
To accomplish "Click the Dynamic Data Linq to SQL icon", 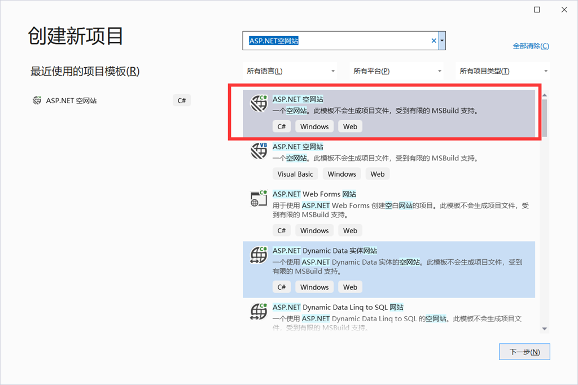I will (x=259, y=312).
